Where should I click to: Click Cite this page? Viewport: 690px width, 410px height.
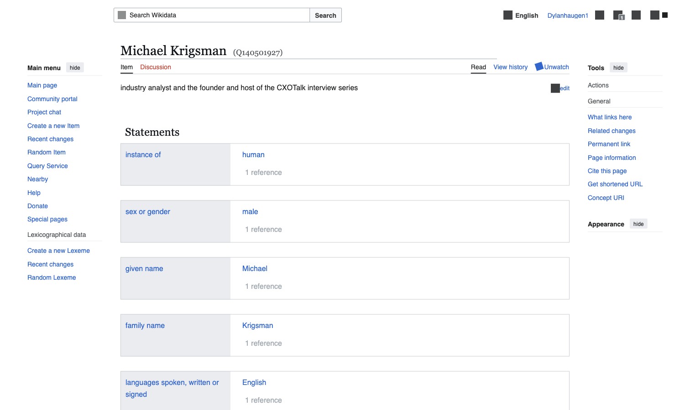click(607, 171)
